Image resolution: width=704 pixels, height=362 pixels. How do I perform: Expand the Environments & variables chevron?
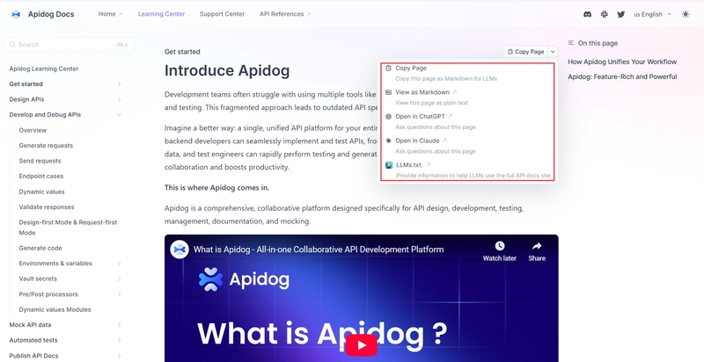point(119,264)
